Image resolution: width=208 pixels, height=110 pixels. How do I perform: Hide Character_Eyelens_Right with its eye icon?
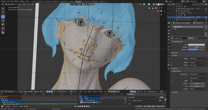click(206, 17)
